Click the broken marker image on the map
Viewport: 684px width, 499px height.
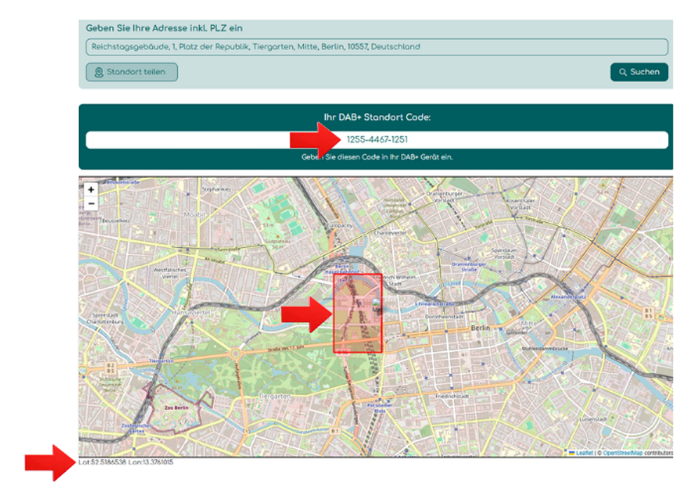pyautogui.click(x=376, y=304)
